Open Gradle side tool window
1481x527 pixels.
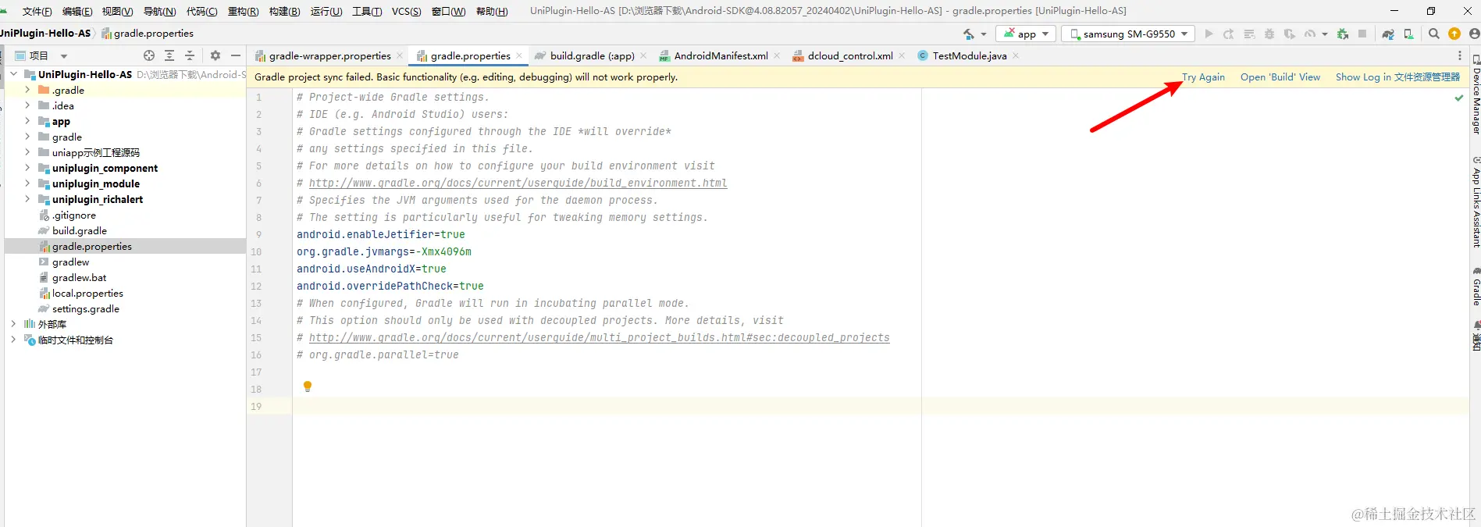(1476, 287)
